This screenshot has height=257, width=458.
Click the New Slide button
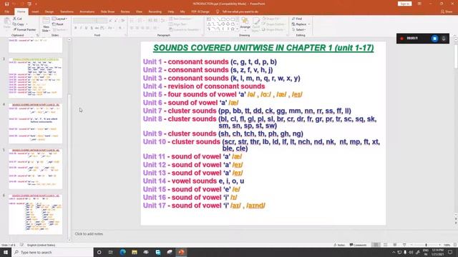pyautogui.click(x=46, y=24)
